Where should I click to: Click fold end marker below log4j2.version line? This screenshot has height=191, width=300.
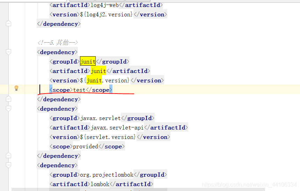pos(8,24)
